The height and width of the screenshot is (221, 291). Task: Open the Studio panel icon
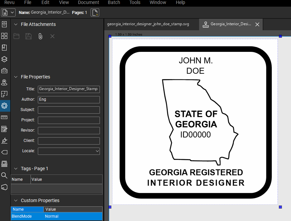(x=4, y=164)
